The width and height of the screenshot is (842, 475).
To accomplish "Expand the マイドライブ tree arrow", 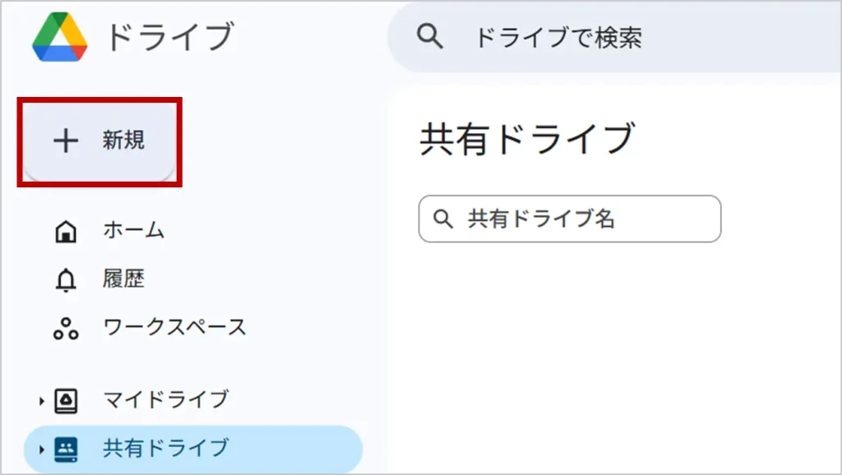I will (x=41, y=401).
